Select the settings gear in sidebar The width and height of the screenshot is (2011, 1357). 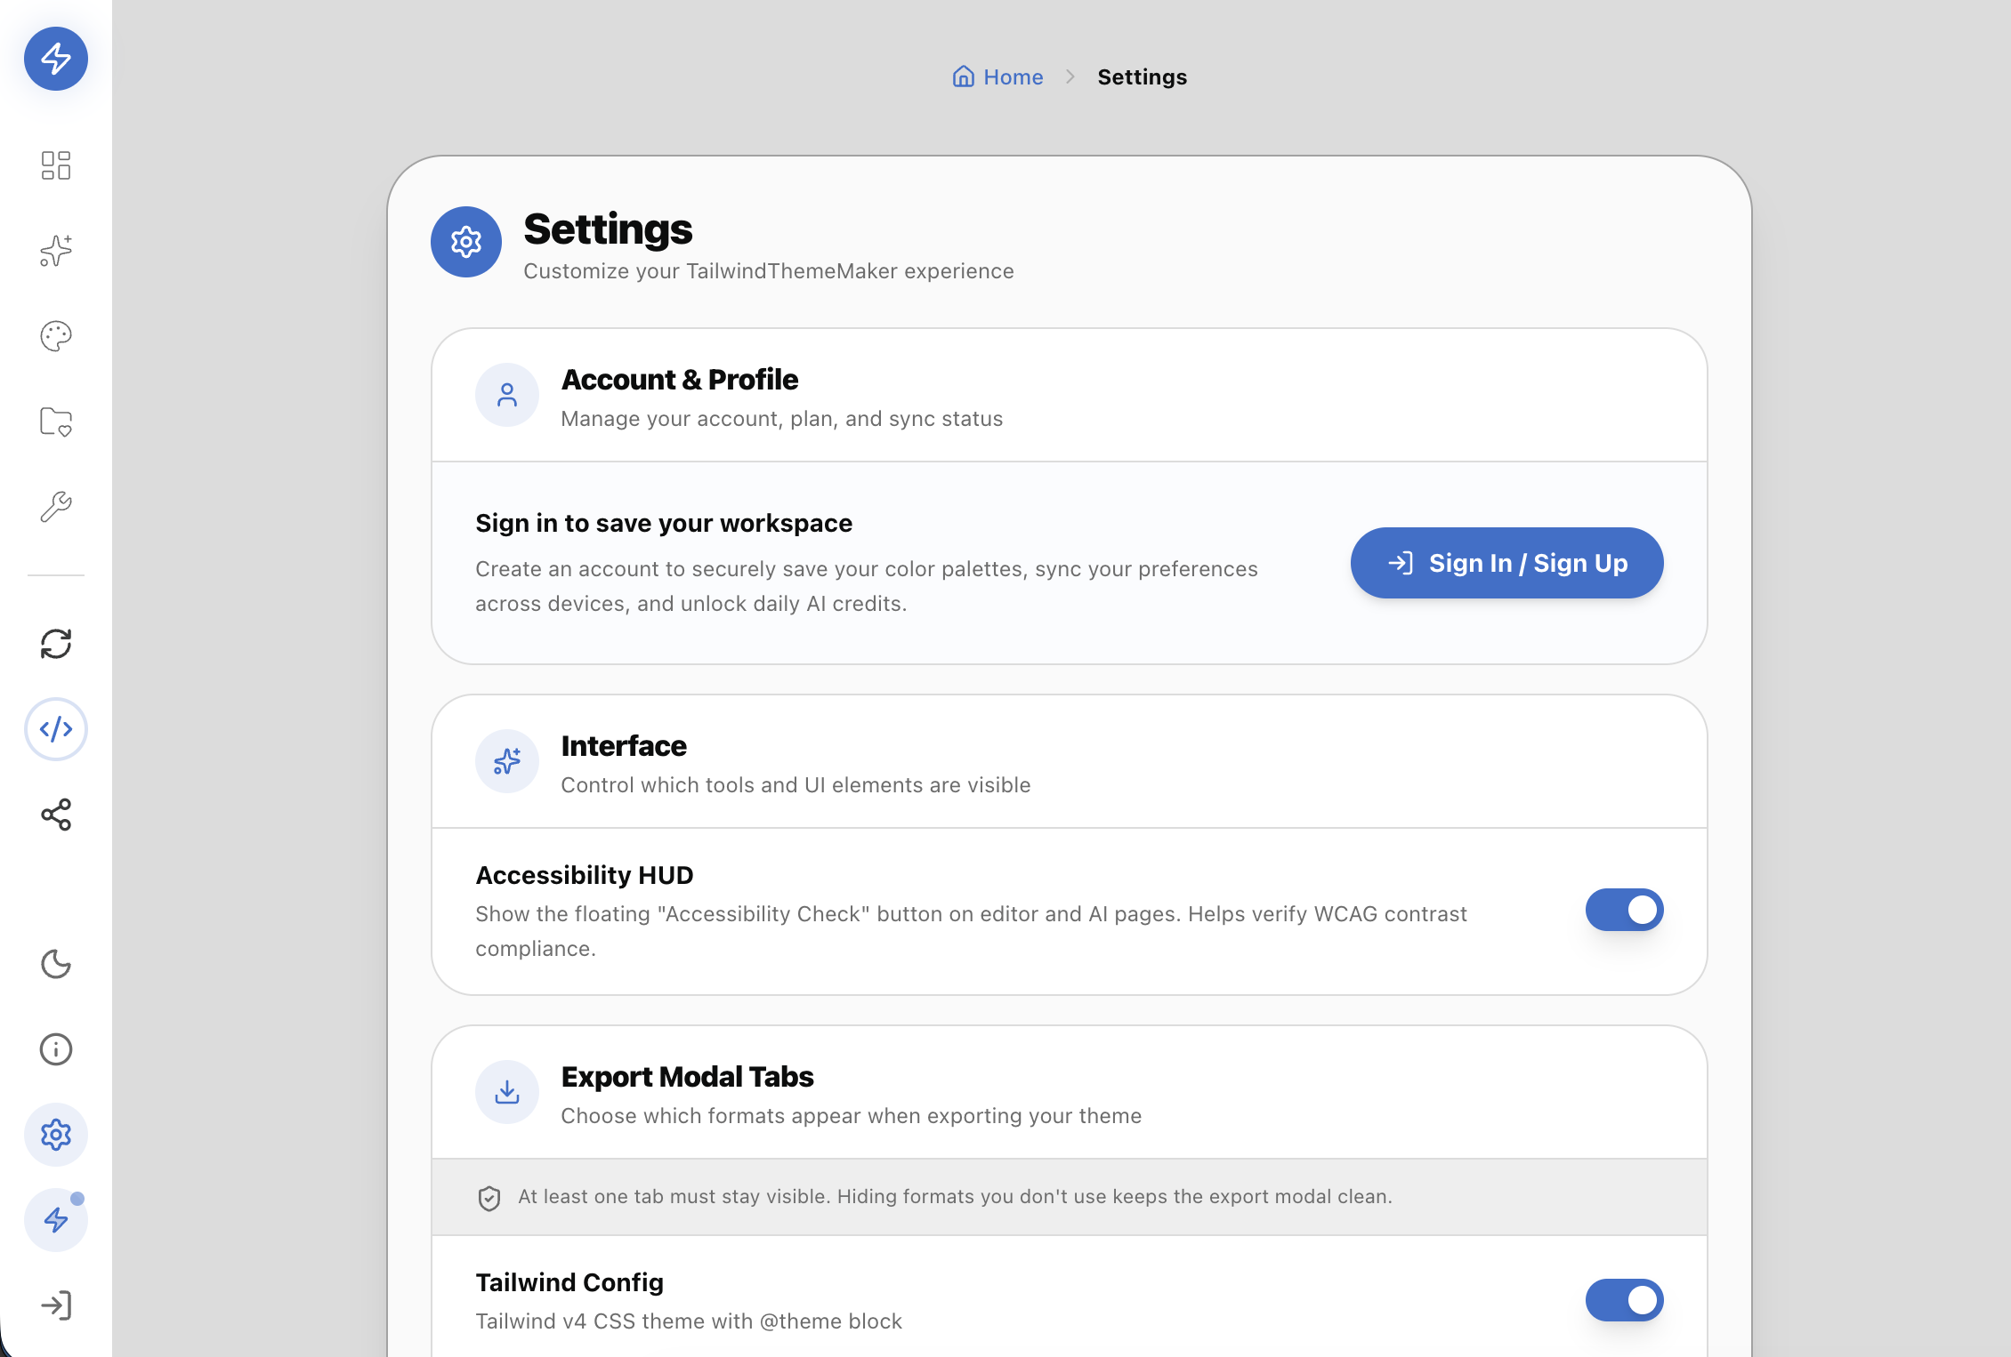[x=56, y=1135]
